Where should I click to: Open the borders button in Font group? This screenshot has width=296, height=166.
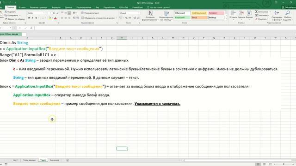(x=43, y=18)
